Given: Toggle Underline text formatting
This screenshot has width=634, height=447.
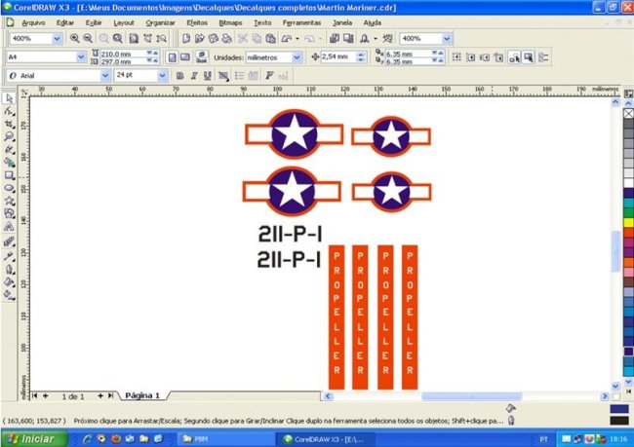Looking at the screenshot, I should coord(205,75).
